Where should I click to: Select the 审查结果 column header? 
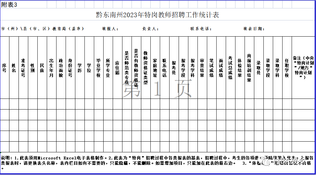click(202, 68)
